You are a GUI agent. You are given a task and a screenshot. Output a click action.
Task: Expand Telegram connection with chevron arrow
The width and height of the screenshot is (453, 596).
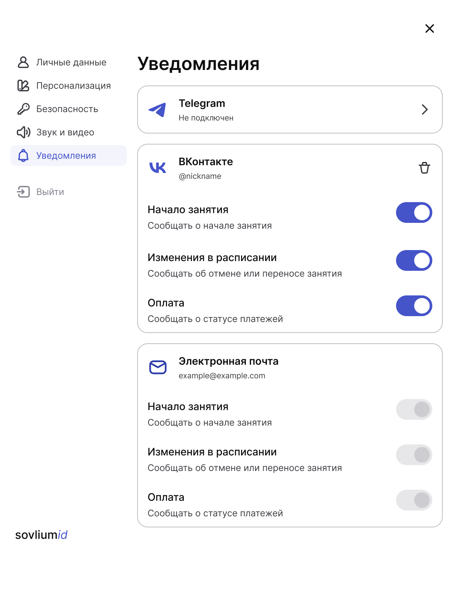coord(425,109)
